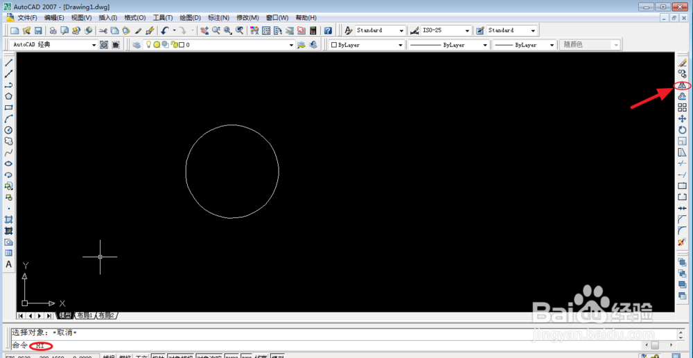Toggle 对象捕捉 in status bar
The height and width of the screenshot is (358, 693).
tap(180, 356)
